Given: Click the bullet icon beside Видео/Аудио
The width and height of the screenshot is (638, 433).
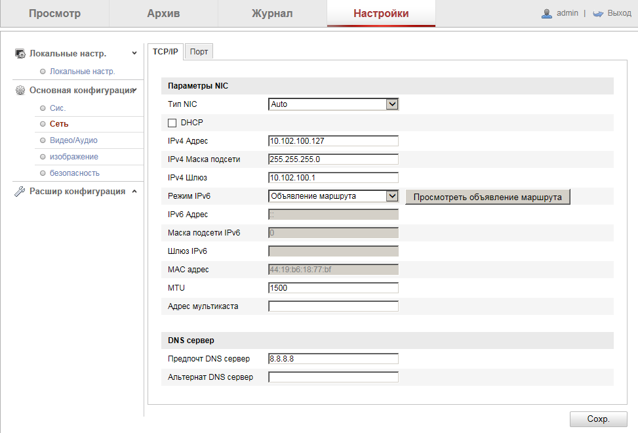Looking at the screenshot, I should 43,140.
